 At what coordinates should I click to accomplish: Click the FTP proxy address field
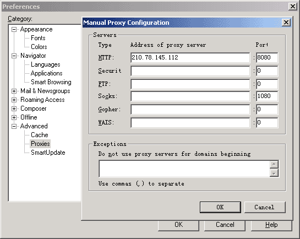click(x=190, y=84)
